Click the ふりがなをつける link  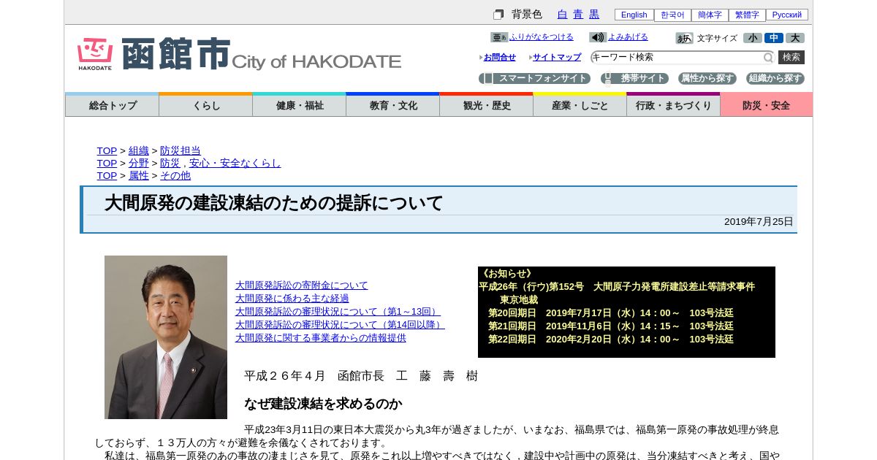point(542,37)
